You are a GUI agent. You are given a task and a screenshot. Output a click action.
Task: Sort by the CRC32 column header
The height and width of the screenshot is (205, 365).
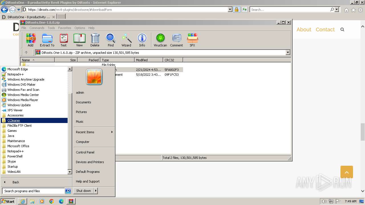(173, 60)
